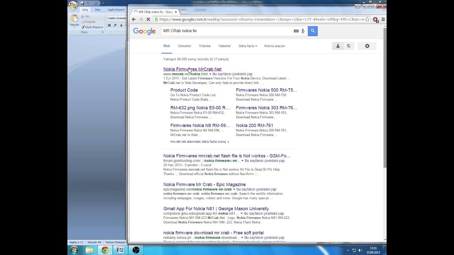Screen dimensions: 454x255
Task: Click the Yapıştır paste icon in Word
Action: (74, 18)
